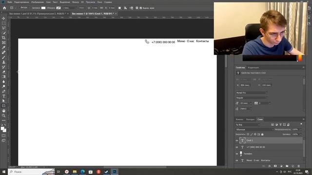This screenshot has width=312, height=175.
Task: Hide the Меню О нас Контакты layer
Action: (x=237, y=160)
